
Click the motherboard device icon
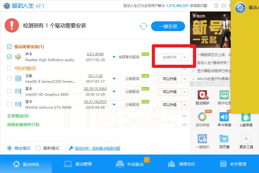pos(18,78)
